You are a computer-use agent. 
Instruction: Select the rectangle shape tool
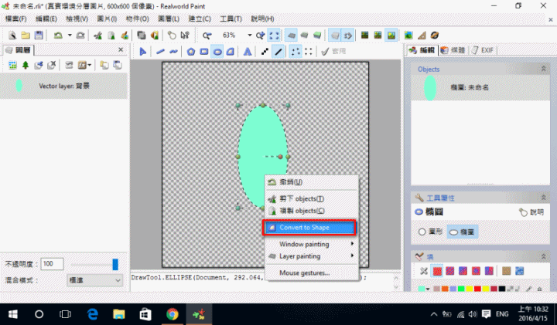204,51
